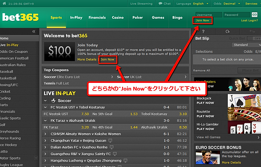The width and height of the screenshot is (261, 167).
Task: Click the GO login button
Action: [254, 15]
